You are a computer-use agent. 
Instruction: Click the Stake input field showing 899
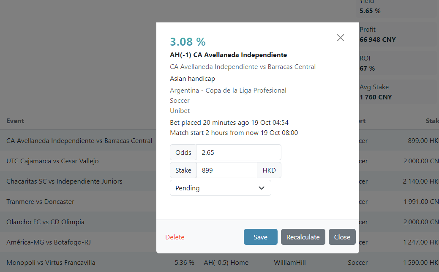[227, 170]
